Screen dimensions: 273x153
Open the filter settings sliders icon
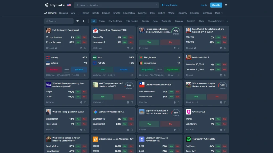coord(78,21)
